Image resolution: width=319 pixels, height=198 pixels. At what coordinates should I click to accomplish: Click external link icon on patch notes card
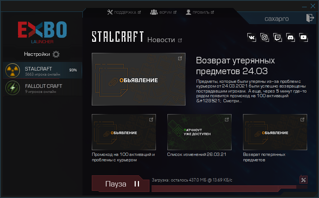pyautogui.click(x=226, y=120)
